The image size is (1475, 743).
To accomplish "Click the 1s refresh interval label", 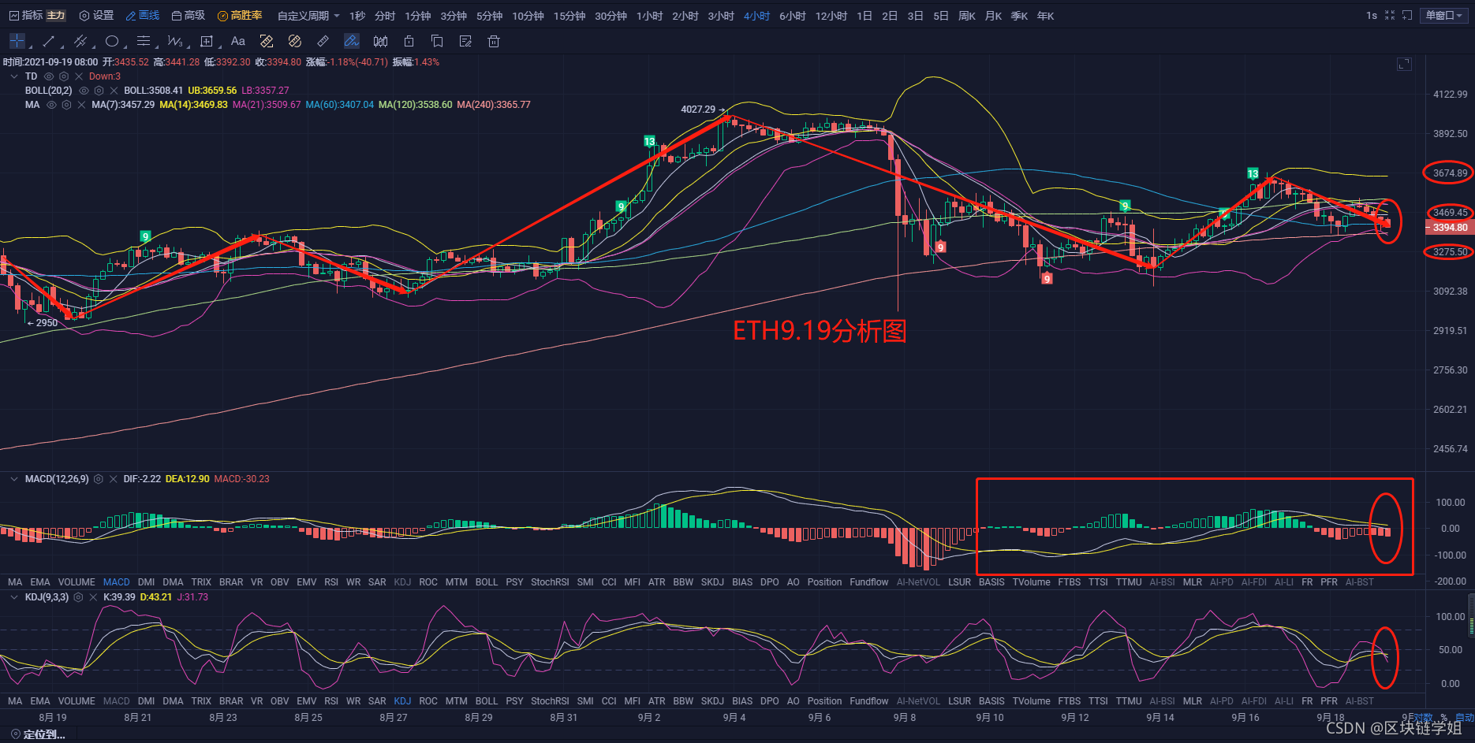I will tap(1372, 15).
